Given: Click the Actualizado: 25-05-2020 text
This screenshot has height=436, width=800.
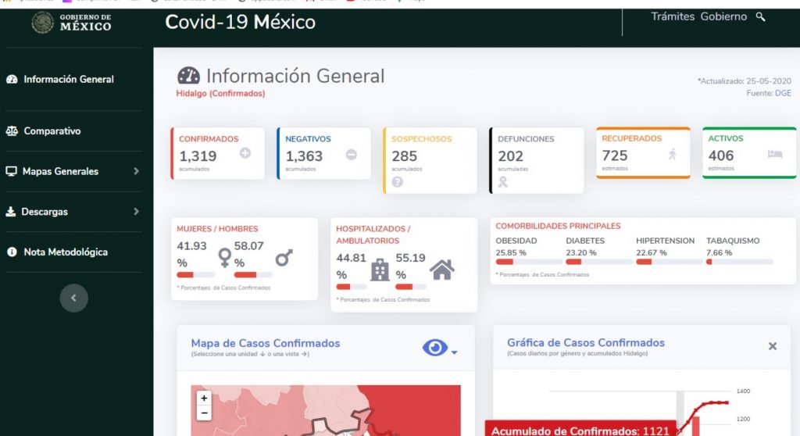Looking at the screenshot, I should [x=745, y=80].
